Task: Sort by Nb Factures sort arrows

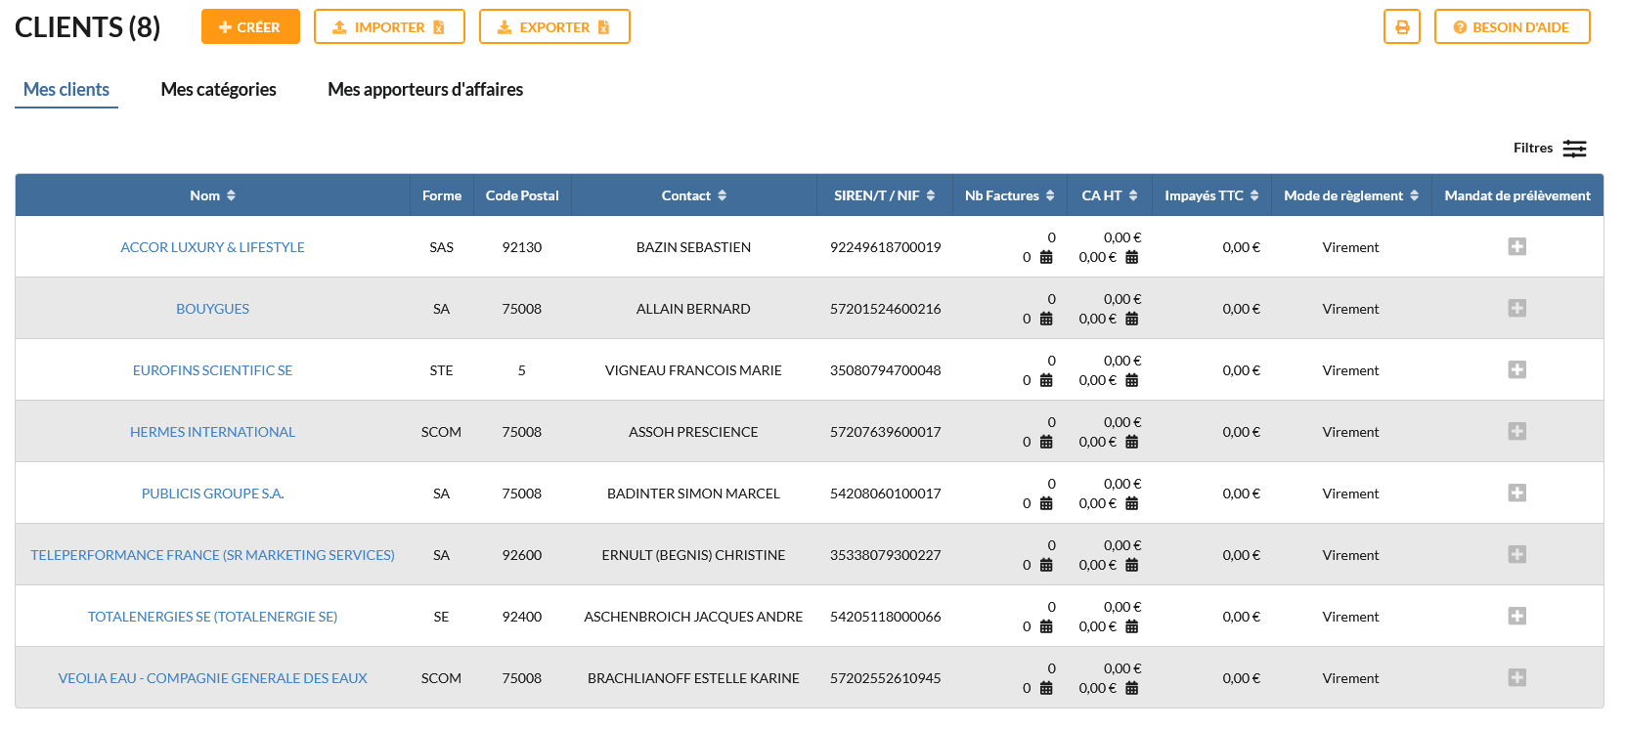Action: click(1050, 195)
